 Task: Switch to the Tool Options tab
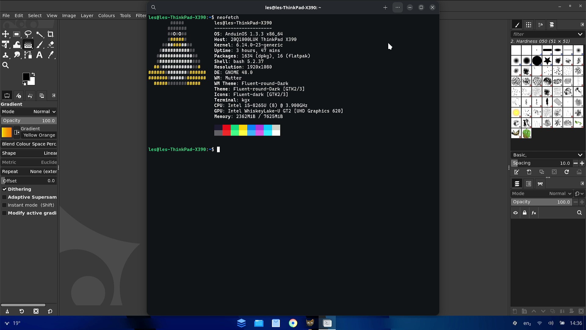[7, 96]
